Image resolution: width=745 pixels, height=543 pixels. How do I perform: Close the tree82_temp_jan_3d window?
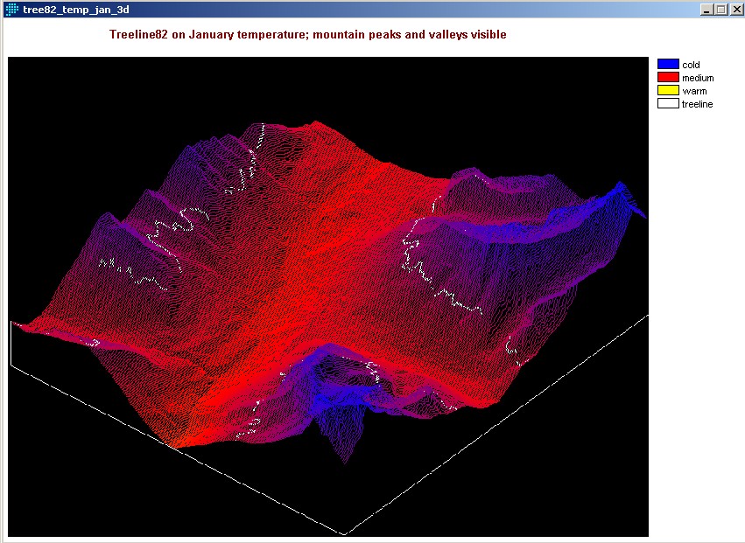[735, 9]
